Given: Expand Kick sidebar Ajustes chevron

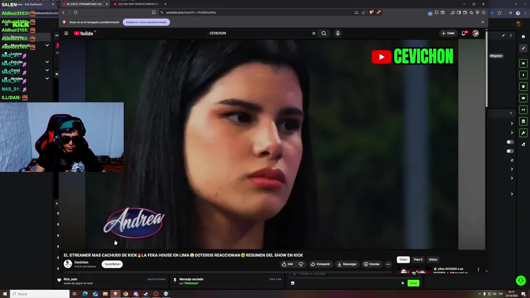Looking at the screenshot, I should point(47,78).
